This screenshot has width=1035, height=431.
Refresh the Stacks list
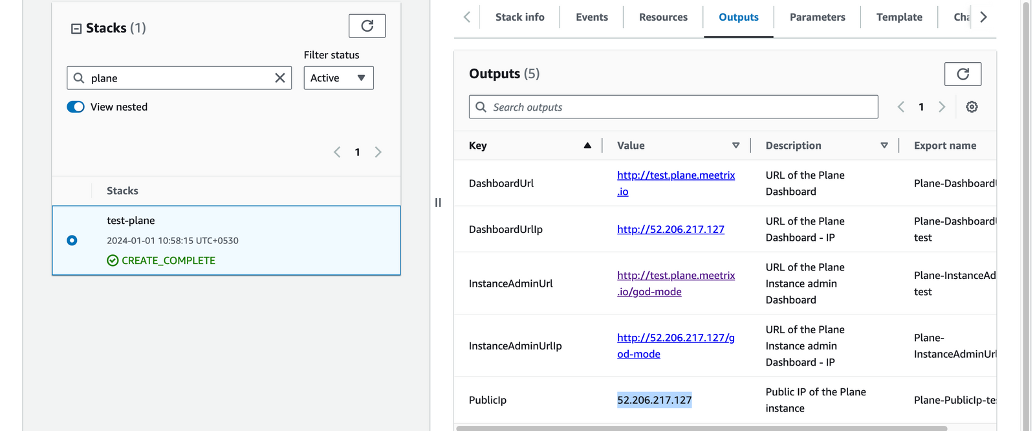point(367,26)
